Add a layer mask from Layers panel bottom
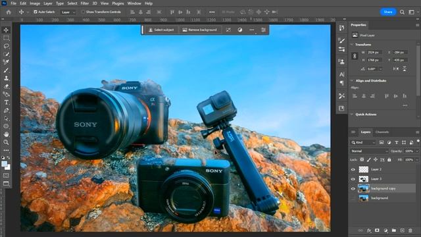The height and width of the screenshot is (237, 421). pyautogui.click(x=377, y=230)
